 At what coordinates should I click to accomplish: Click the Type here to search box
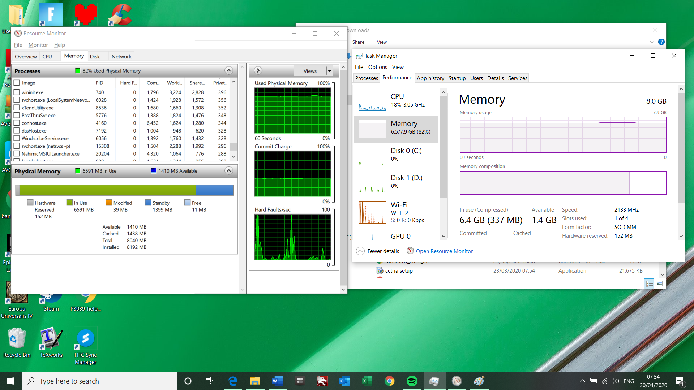tap(99, 381)
